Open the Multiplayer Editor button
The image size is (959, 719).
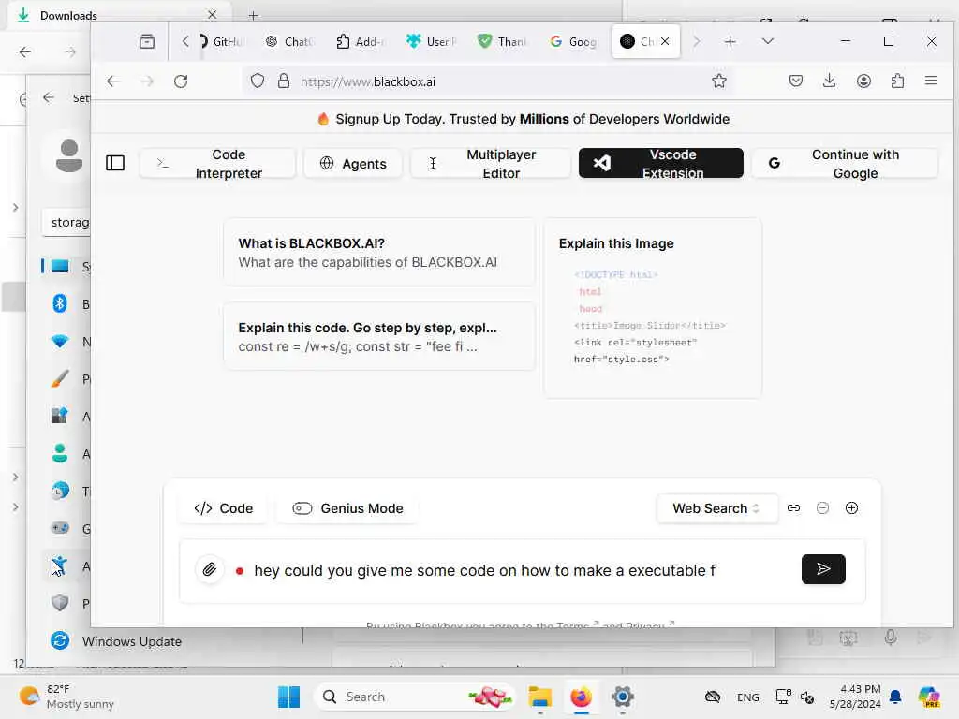490,163
